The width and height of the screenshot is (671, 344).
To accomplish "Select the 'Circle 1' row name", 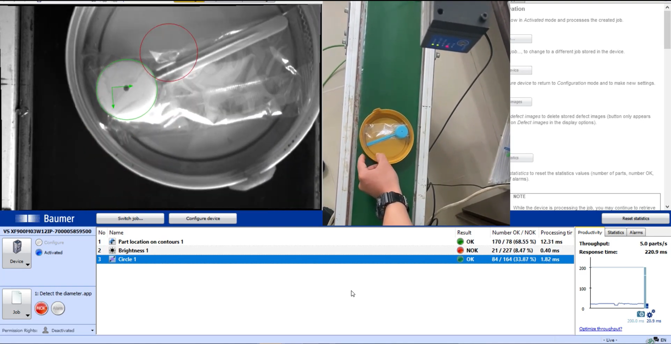I will point(127,259).
